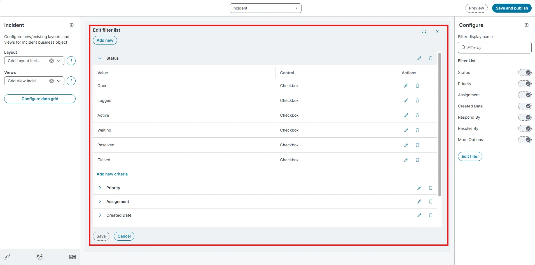Viewport: 535px width, 265px height.
Task: Delete the Assignment filter group
Action: coord(431,201)
